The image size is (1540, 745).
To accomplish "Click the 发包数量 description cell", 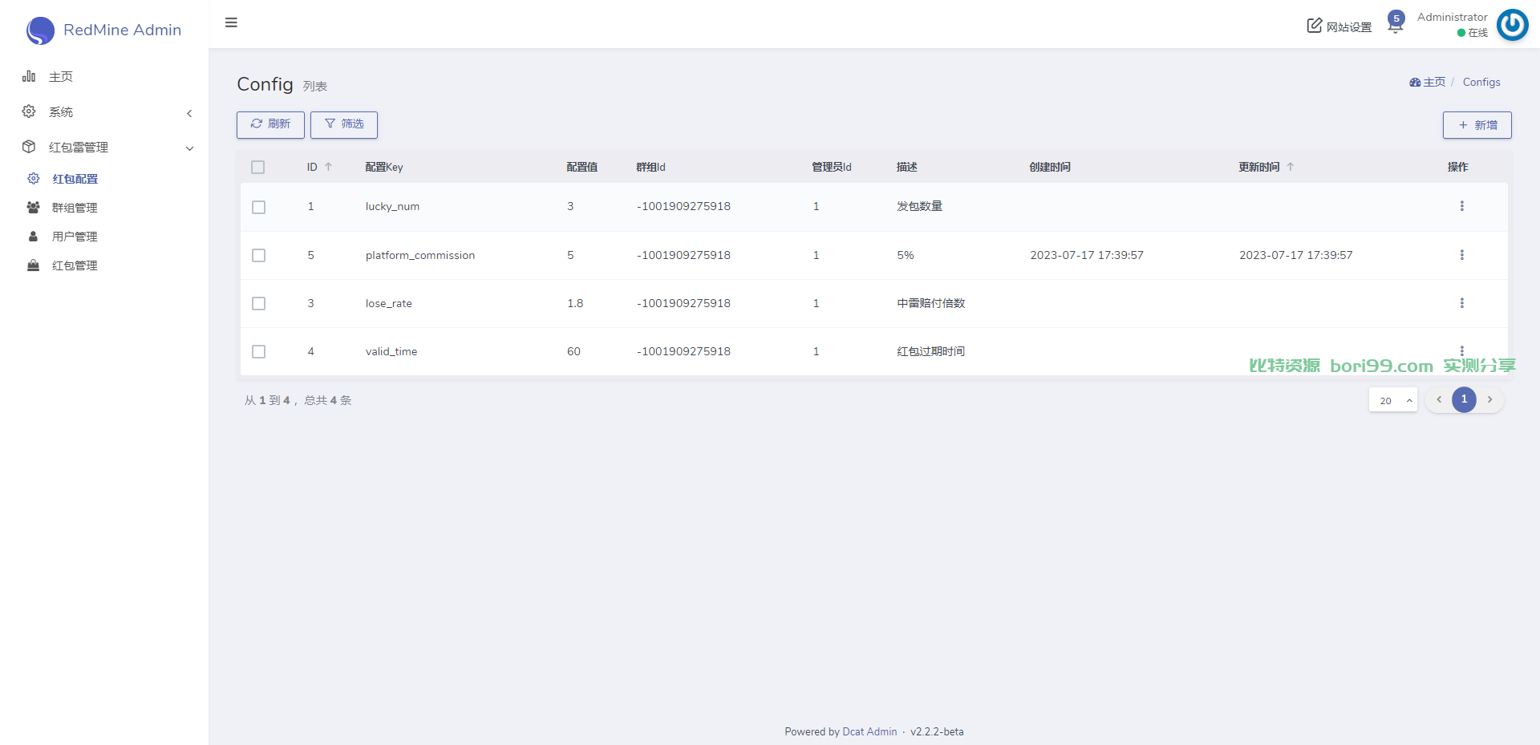I will [x=919, y=206].
